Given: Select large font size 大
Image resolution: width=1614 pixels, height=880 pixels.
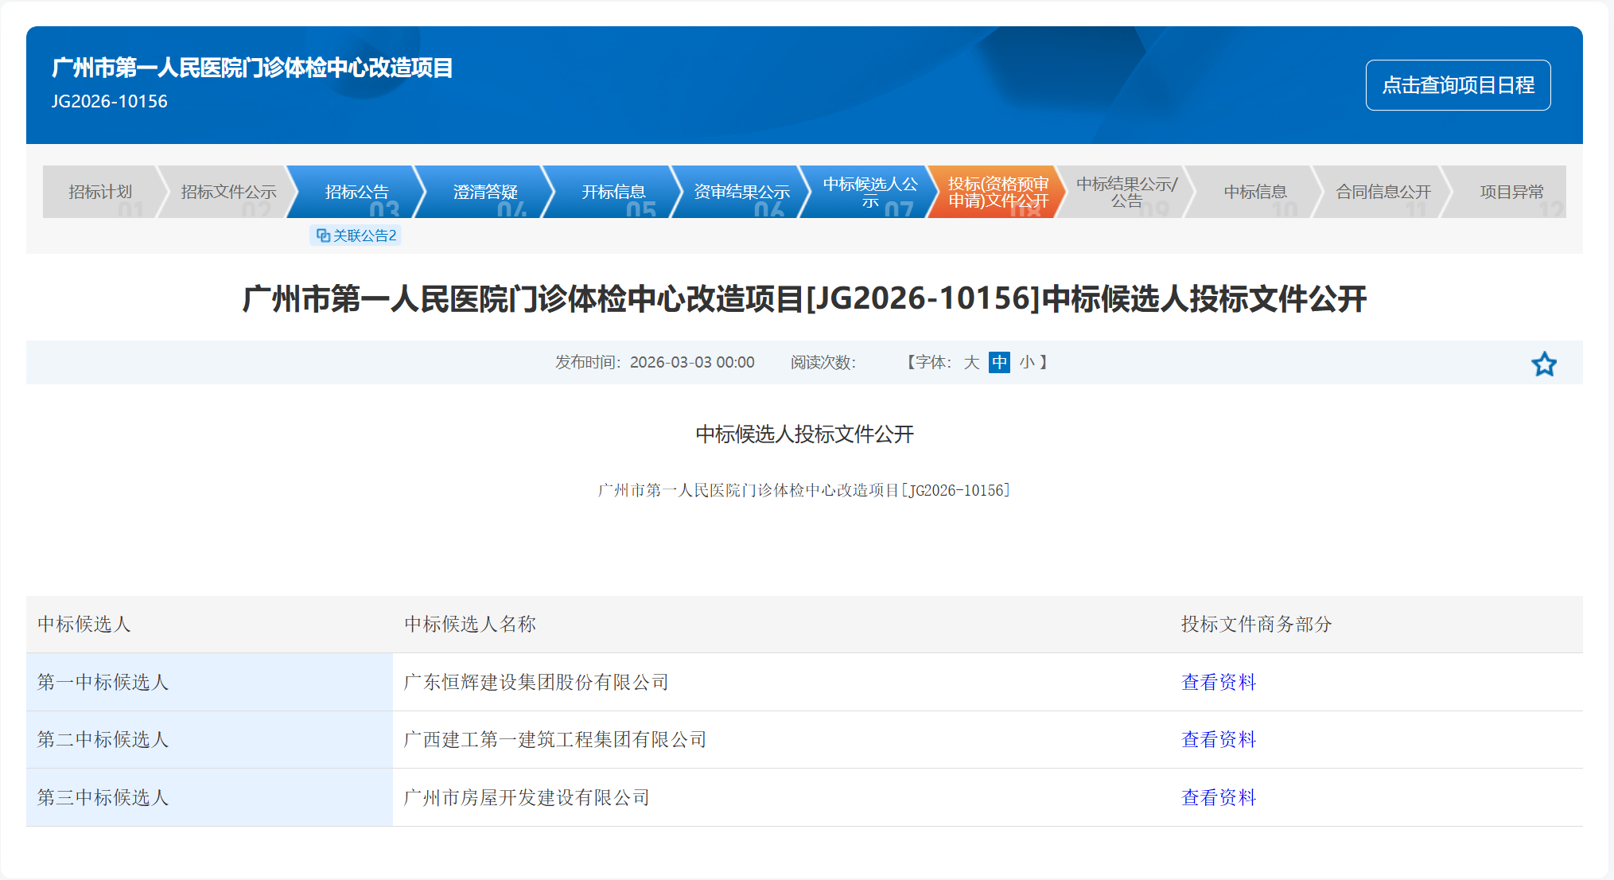Looking at the screenshot, I should click(971, 363).
